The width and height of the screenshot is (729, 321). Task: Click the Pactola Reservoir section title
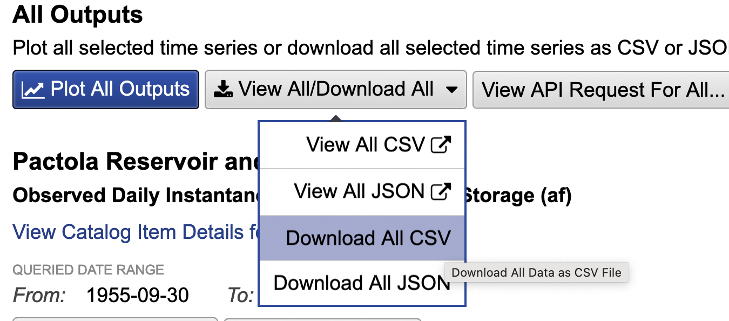coord(135,160)
